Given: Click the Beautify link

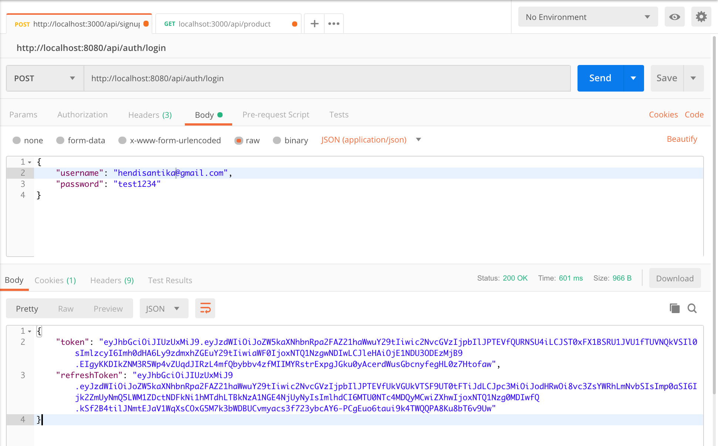Looking at the screenshot, I should pos(682,139).
